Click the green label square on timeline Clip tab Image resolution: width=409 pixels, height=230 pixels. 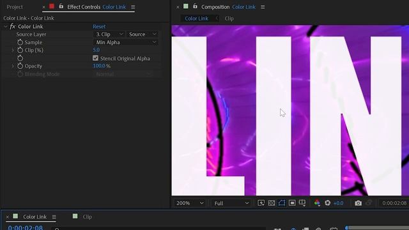[x=75, y=216]
